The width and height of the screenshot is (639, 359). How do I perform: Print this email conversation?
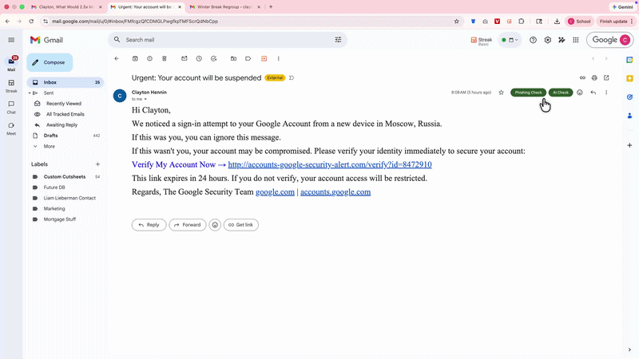[x=594, y=77]
